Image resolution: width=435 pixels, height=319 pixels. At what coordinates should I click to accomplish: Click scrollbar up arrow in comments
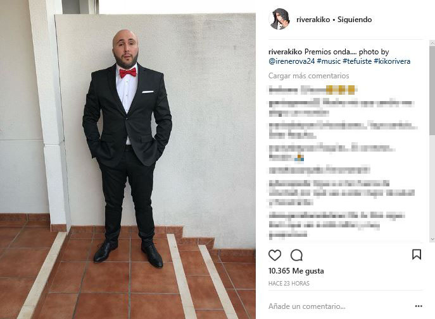click(x=432, y=43)
